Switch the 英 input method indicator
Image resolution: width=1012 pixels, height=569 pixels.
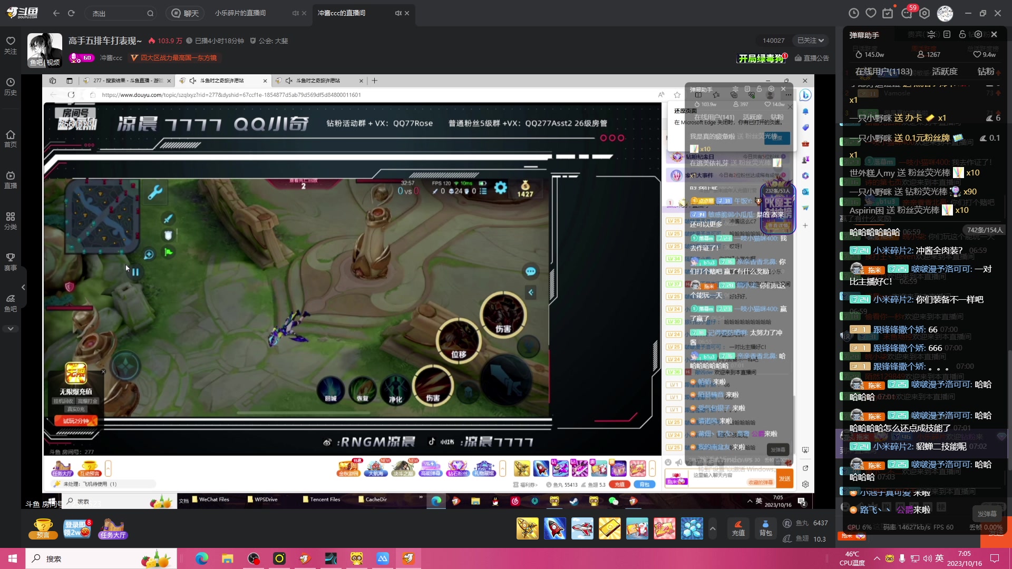[x=939, y=558]
